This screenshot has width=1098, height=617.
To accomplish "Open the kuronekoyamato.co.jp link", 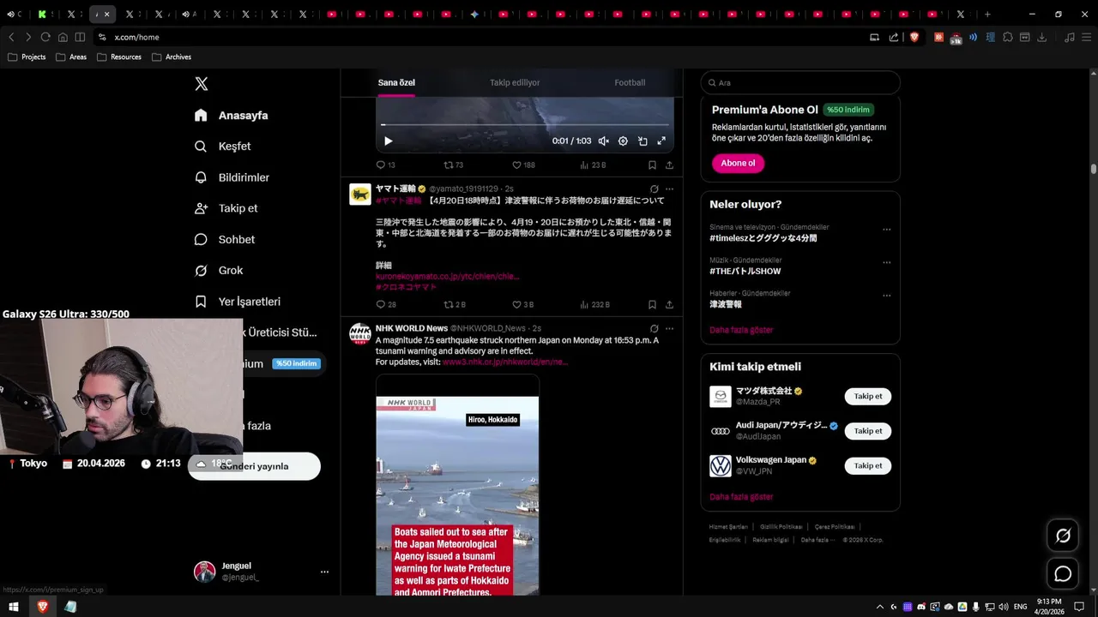I will click(447, 277).
